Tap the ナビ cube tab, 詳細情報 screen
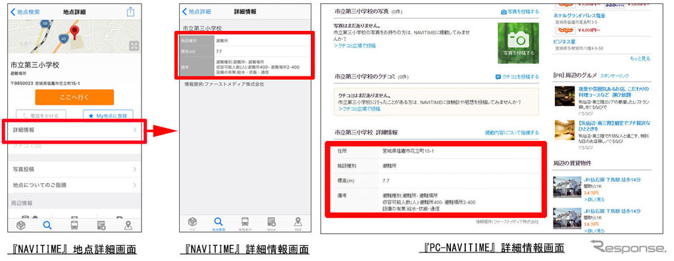This screenshot has height=261, width=674. click(192, 224)
